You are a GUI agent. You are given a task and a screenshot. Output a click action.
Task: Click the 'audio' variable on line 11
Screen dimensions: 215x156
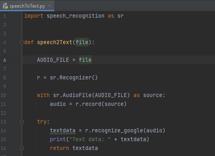point(58,104)
